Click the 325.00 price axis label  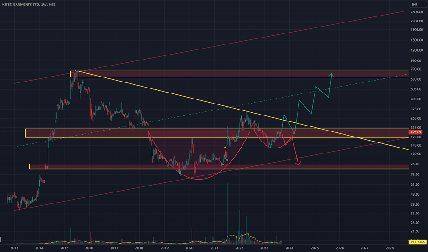pyautogui.click(x=416, y=109)
